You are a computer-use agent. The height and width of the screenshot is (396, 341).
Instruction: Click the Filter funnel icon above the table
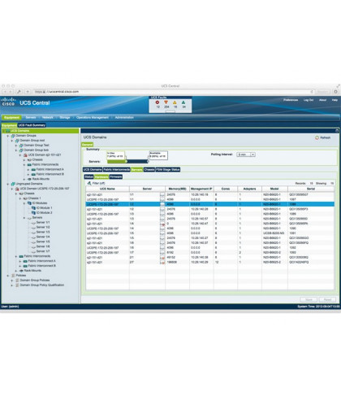pyautogui.click(x=89, y=183)
